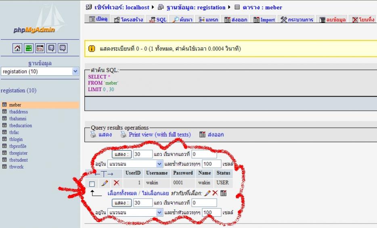
Task: Click the upper starting row field showing 0
Action: [x=204, y=154]
